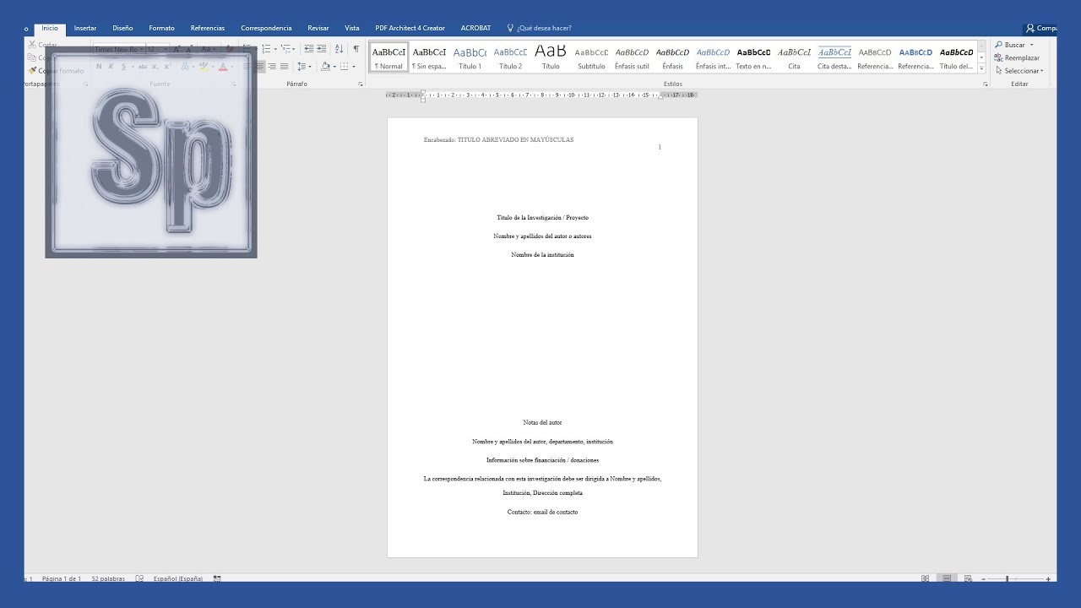Switch to Web Layout view icon
Image resolution: width=1081 pixels, height=608 pixels.
968,578
